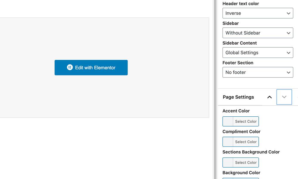The image size is (298, 179).
Task: Click the Background Color label
Action: 241,173
